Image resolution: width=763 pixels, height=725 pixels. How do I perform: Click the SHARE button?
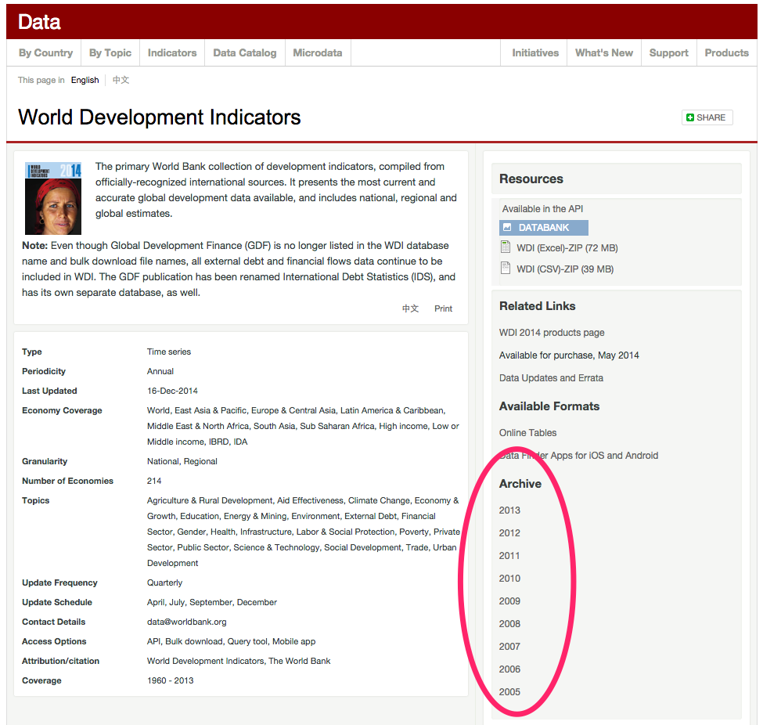pyautogui.click(x=707, y=117)
